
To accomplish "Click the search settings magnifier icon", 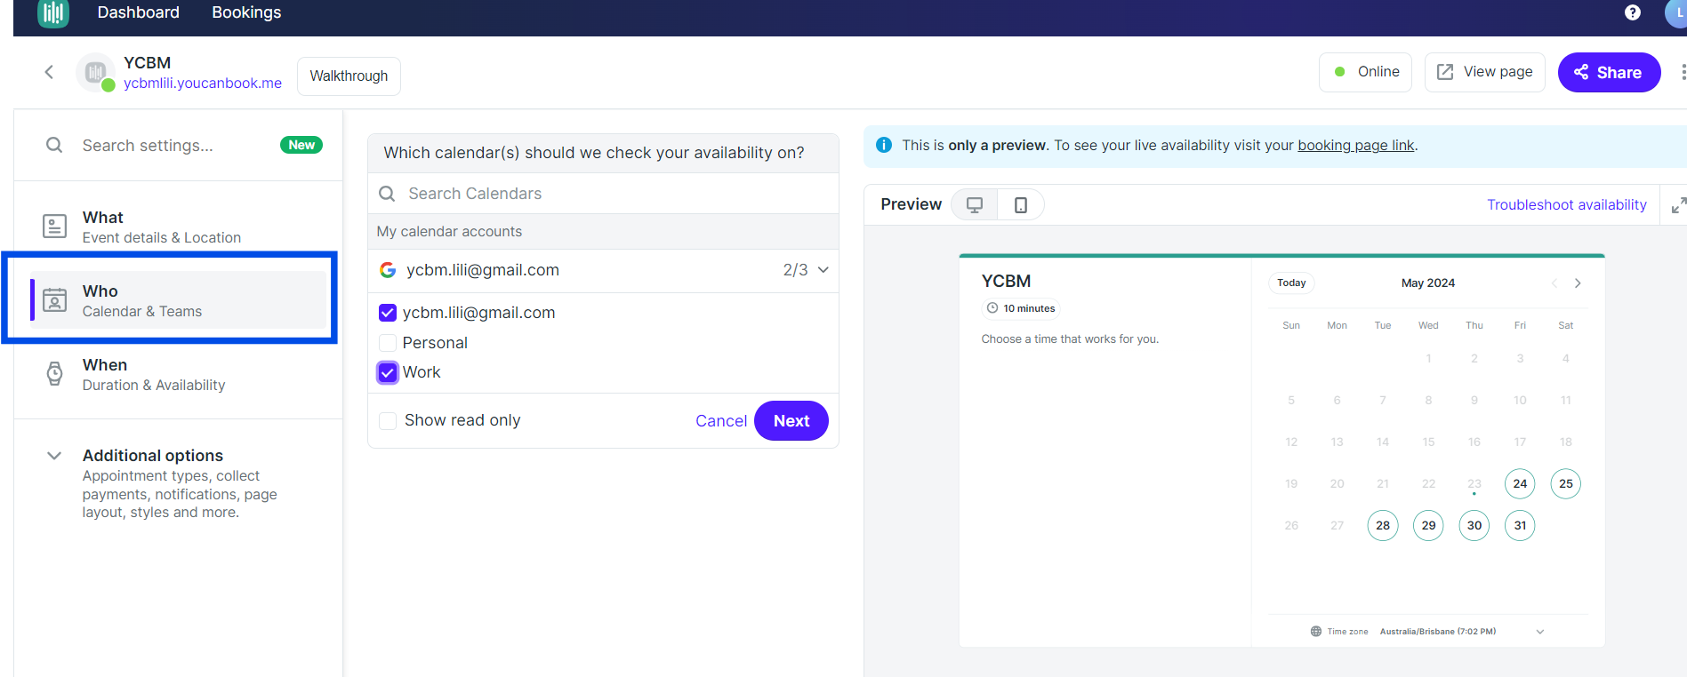I will tap(54, 145).
